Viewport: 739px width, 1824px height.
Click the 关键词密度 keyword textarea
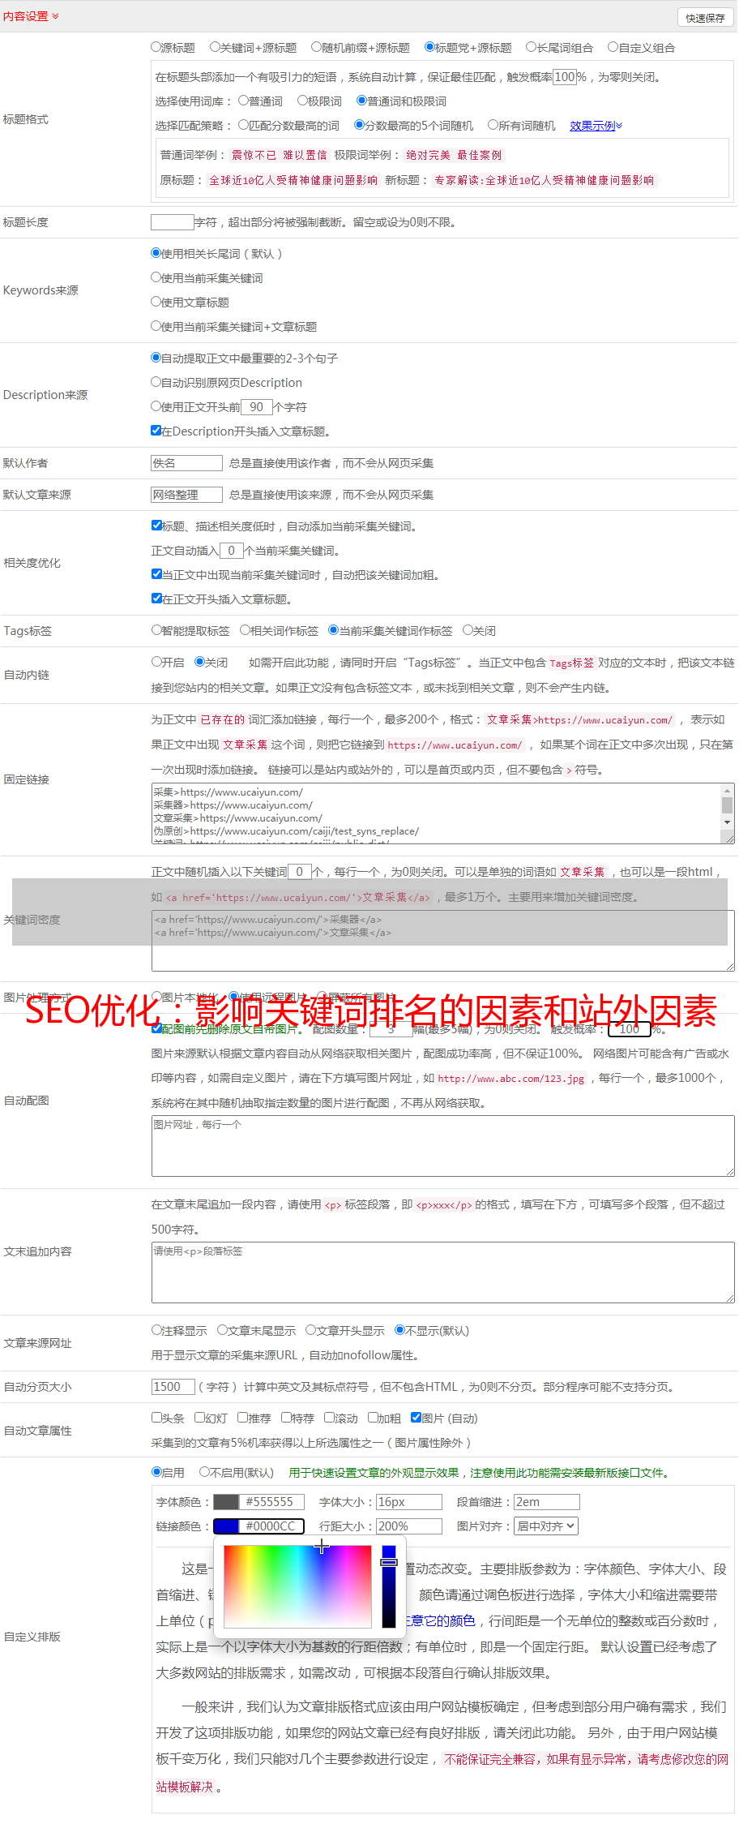click(x=443, y=941)
